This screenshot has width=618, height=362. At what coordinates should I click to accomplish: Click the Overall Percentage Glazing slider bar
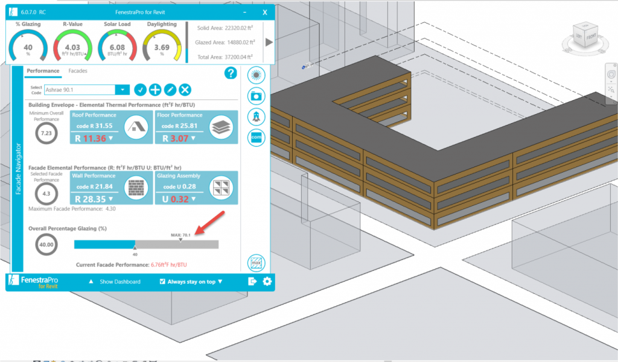(x=146, y=244)
